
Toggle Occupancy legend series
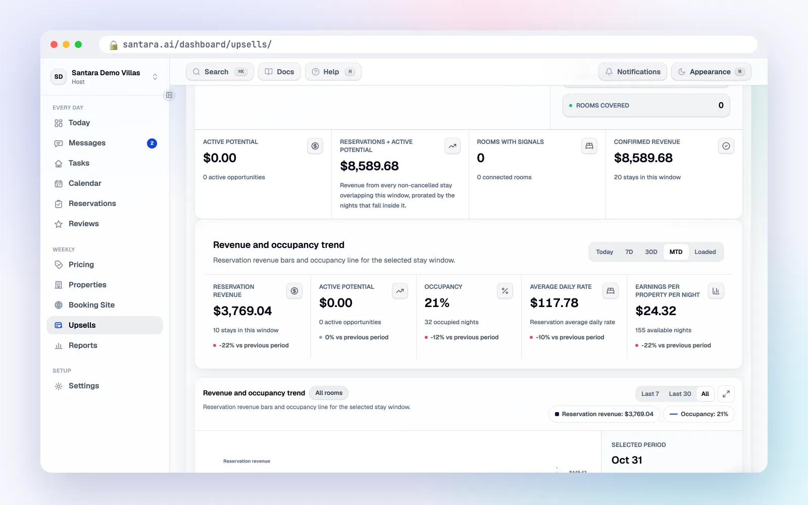tap(699, 414)
